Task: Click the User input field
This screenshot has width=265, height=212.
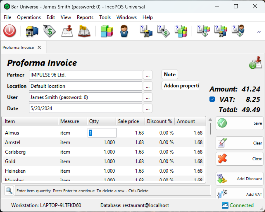Action: click(x=85, y=97)
